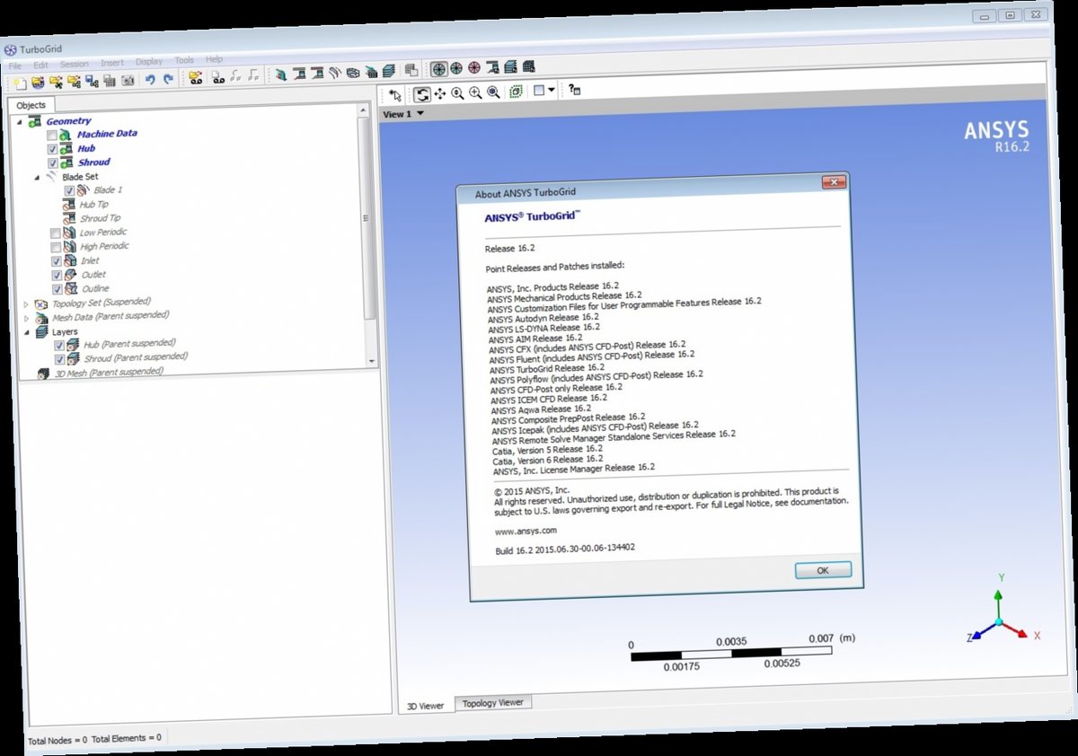The width and height of the screenshot is (1078, 756).
Task: Open the Tools menu
Action: point(184,61)
